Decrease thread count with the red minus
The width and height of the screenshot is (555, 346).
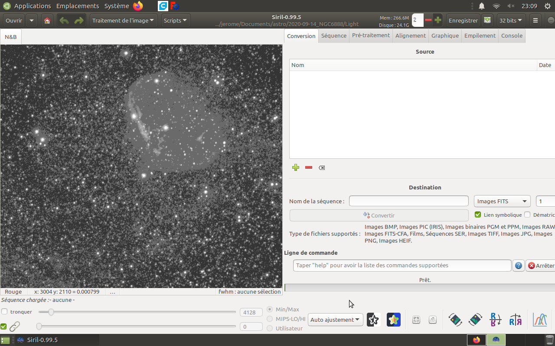point(428,20)
